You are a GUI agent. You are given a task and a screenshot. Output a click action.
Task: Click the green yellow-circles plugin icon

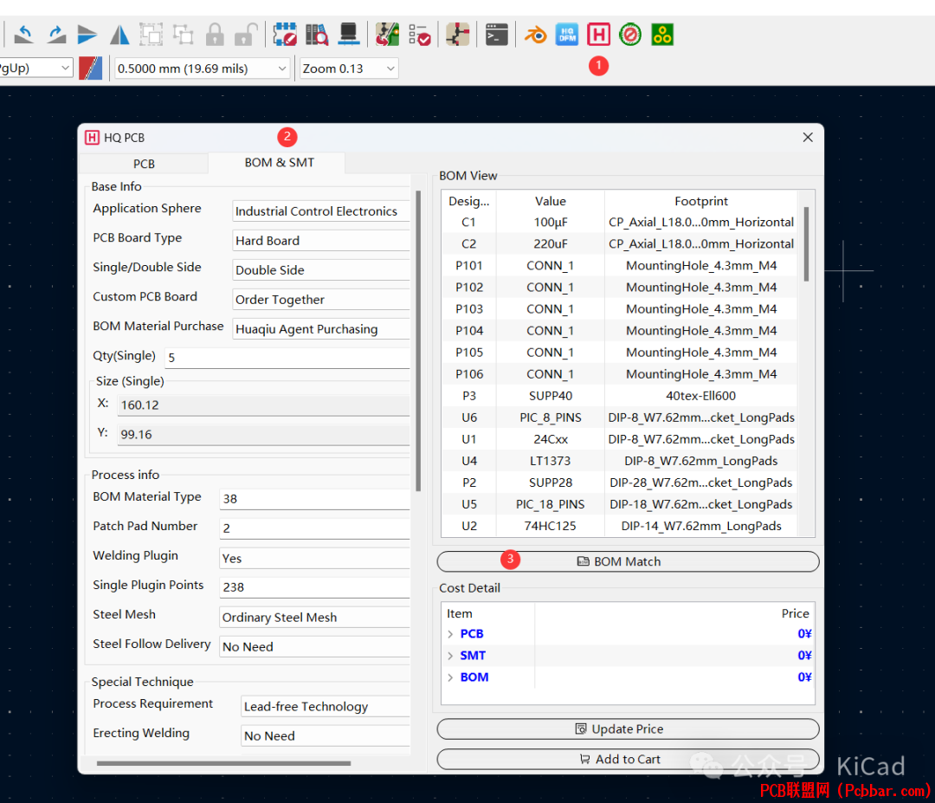click(662, 35)
